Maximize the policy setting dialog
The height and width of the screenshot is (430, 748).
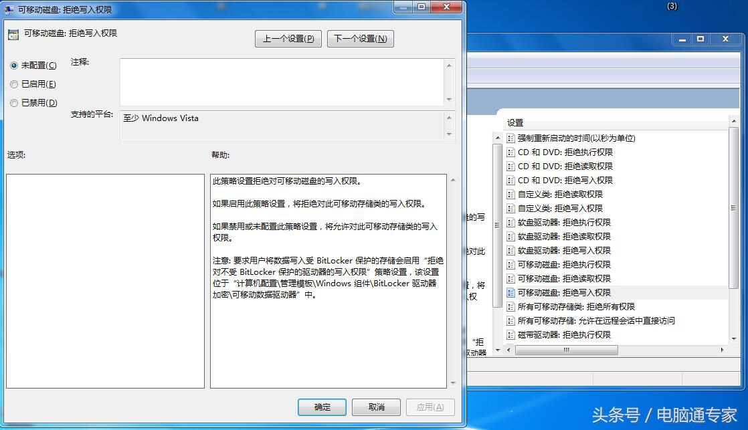[422, 7]
